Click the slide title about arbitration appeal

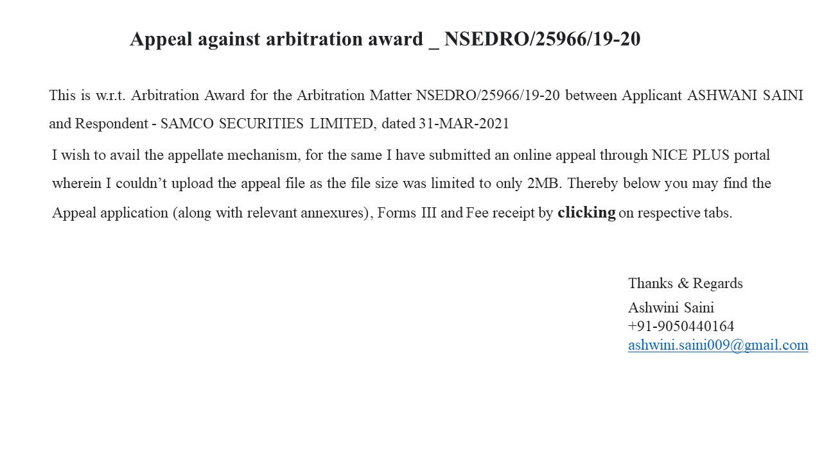pyautogui.click(x=385, y=39)
